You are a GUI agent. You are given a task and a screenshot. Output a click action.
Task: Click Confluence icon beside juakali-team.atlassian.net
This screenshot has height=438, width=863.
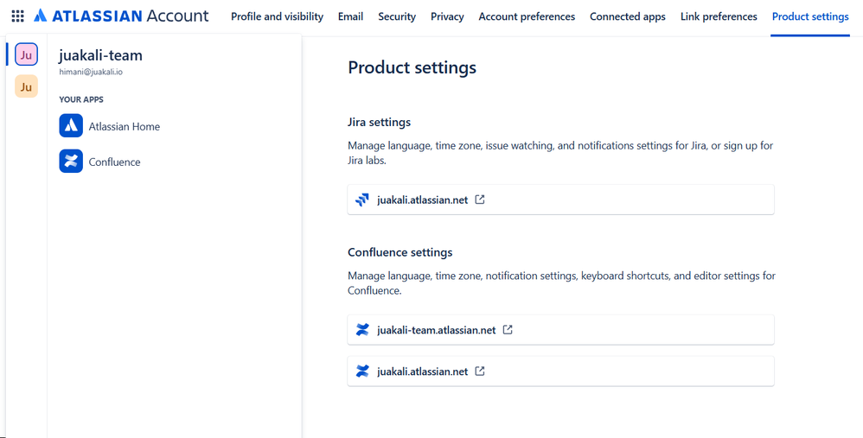(x=362, y=330)
